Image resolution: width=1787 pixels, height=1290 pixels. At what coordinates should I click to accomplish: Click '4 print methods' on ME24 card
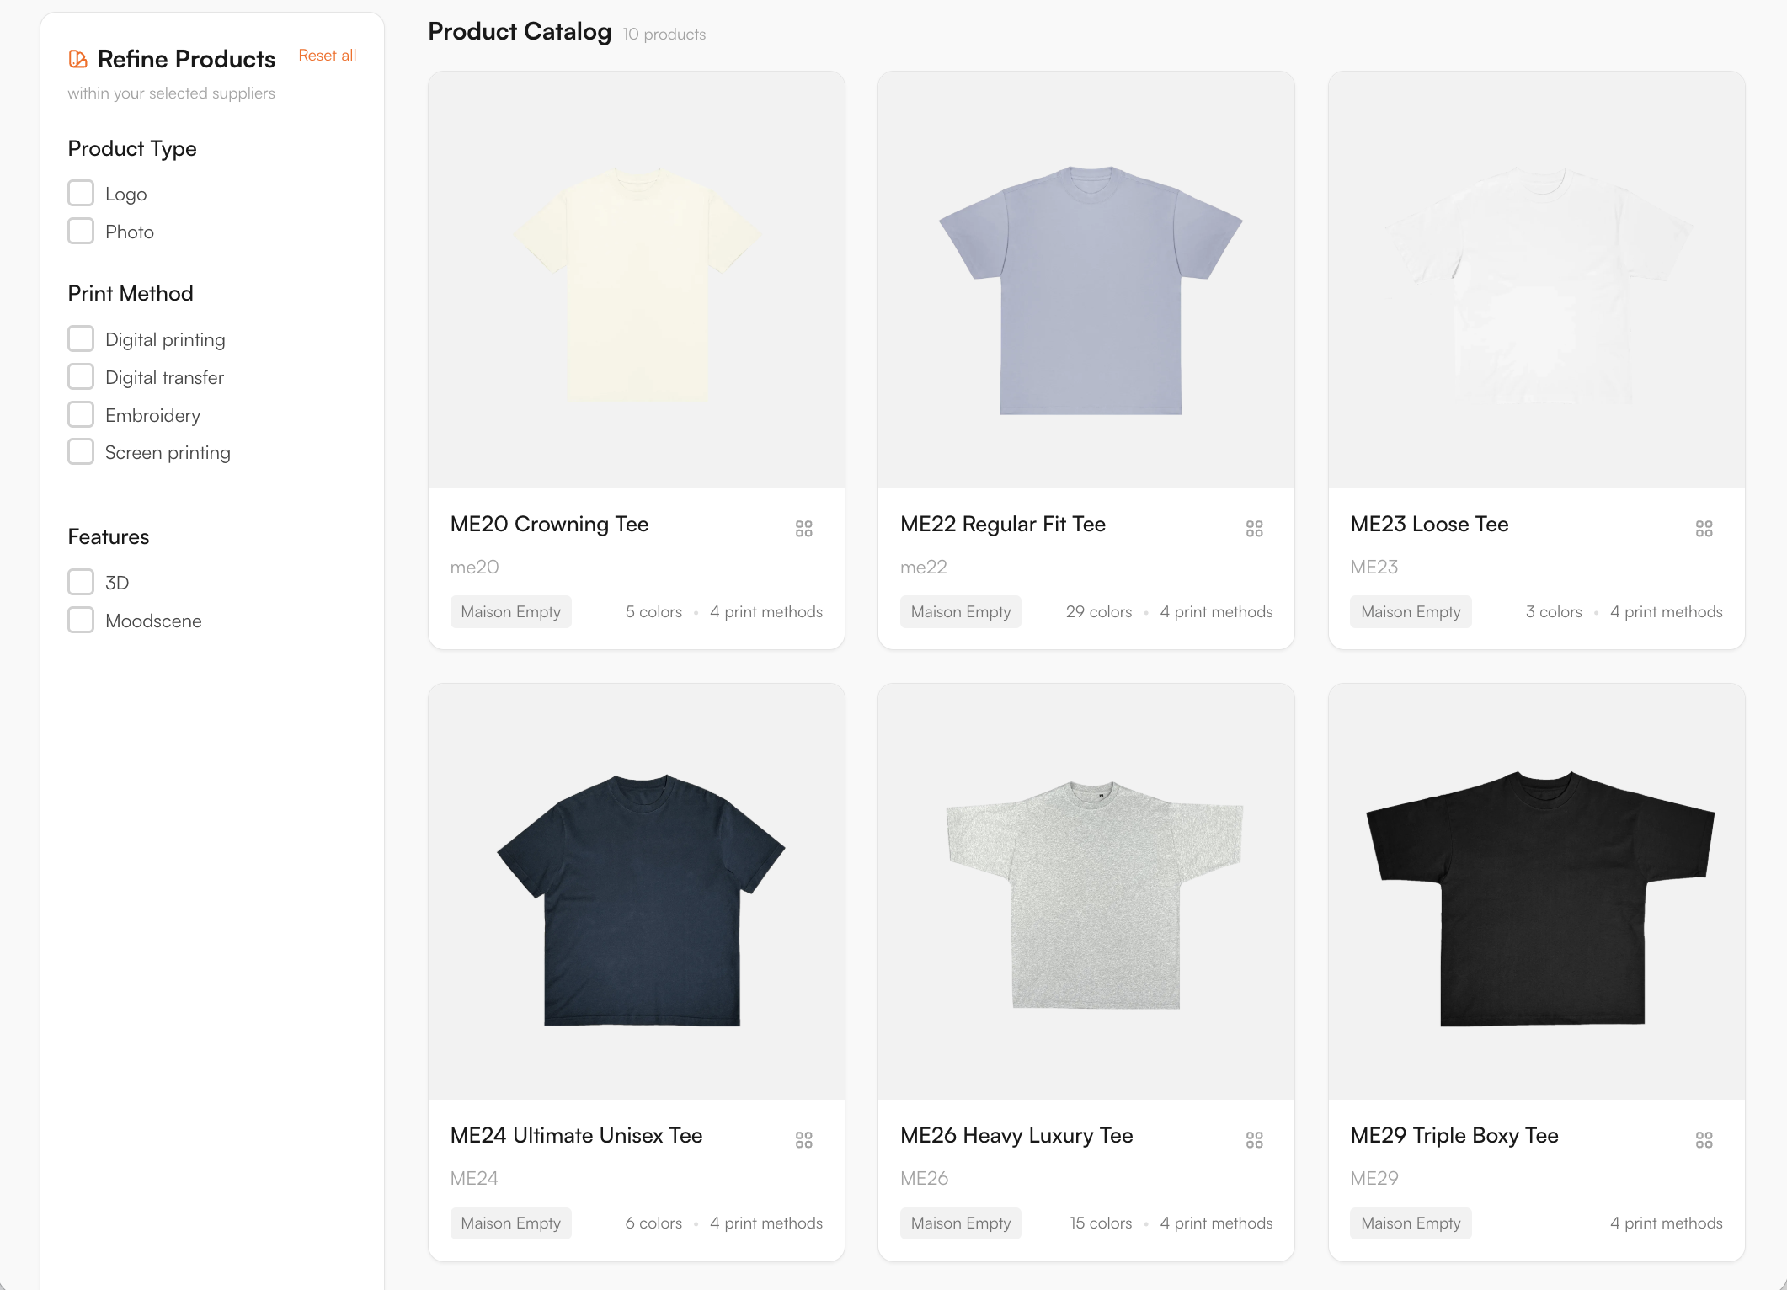766,1223
